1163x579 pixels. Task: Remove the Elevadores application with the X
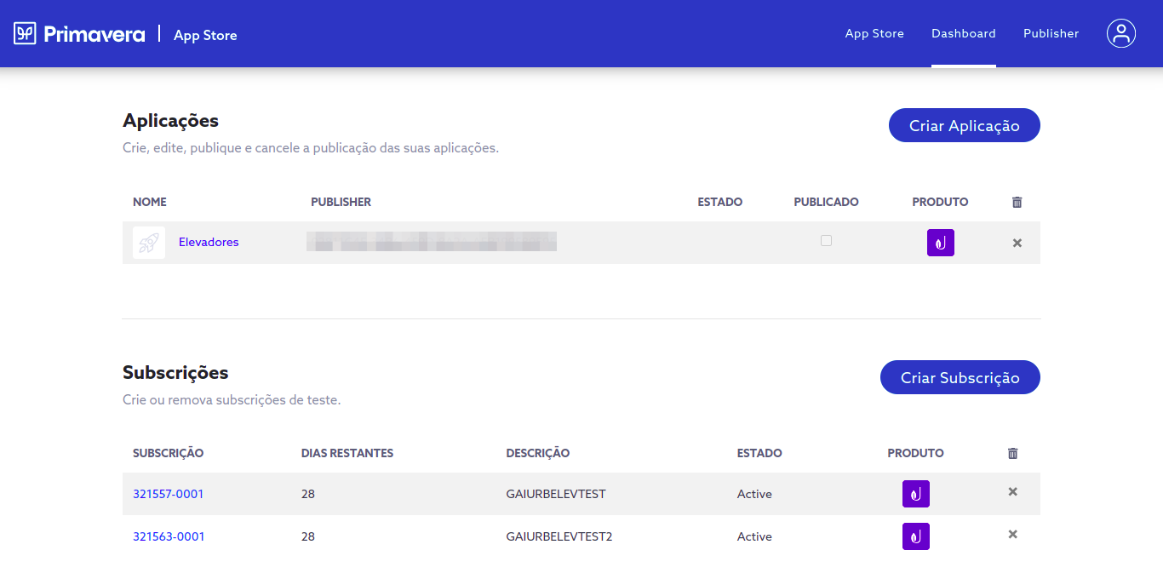1017,243
